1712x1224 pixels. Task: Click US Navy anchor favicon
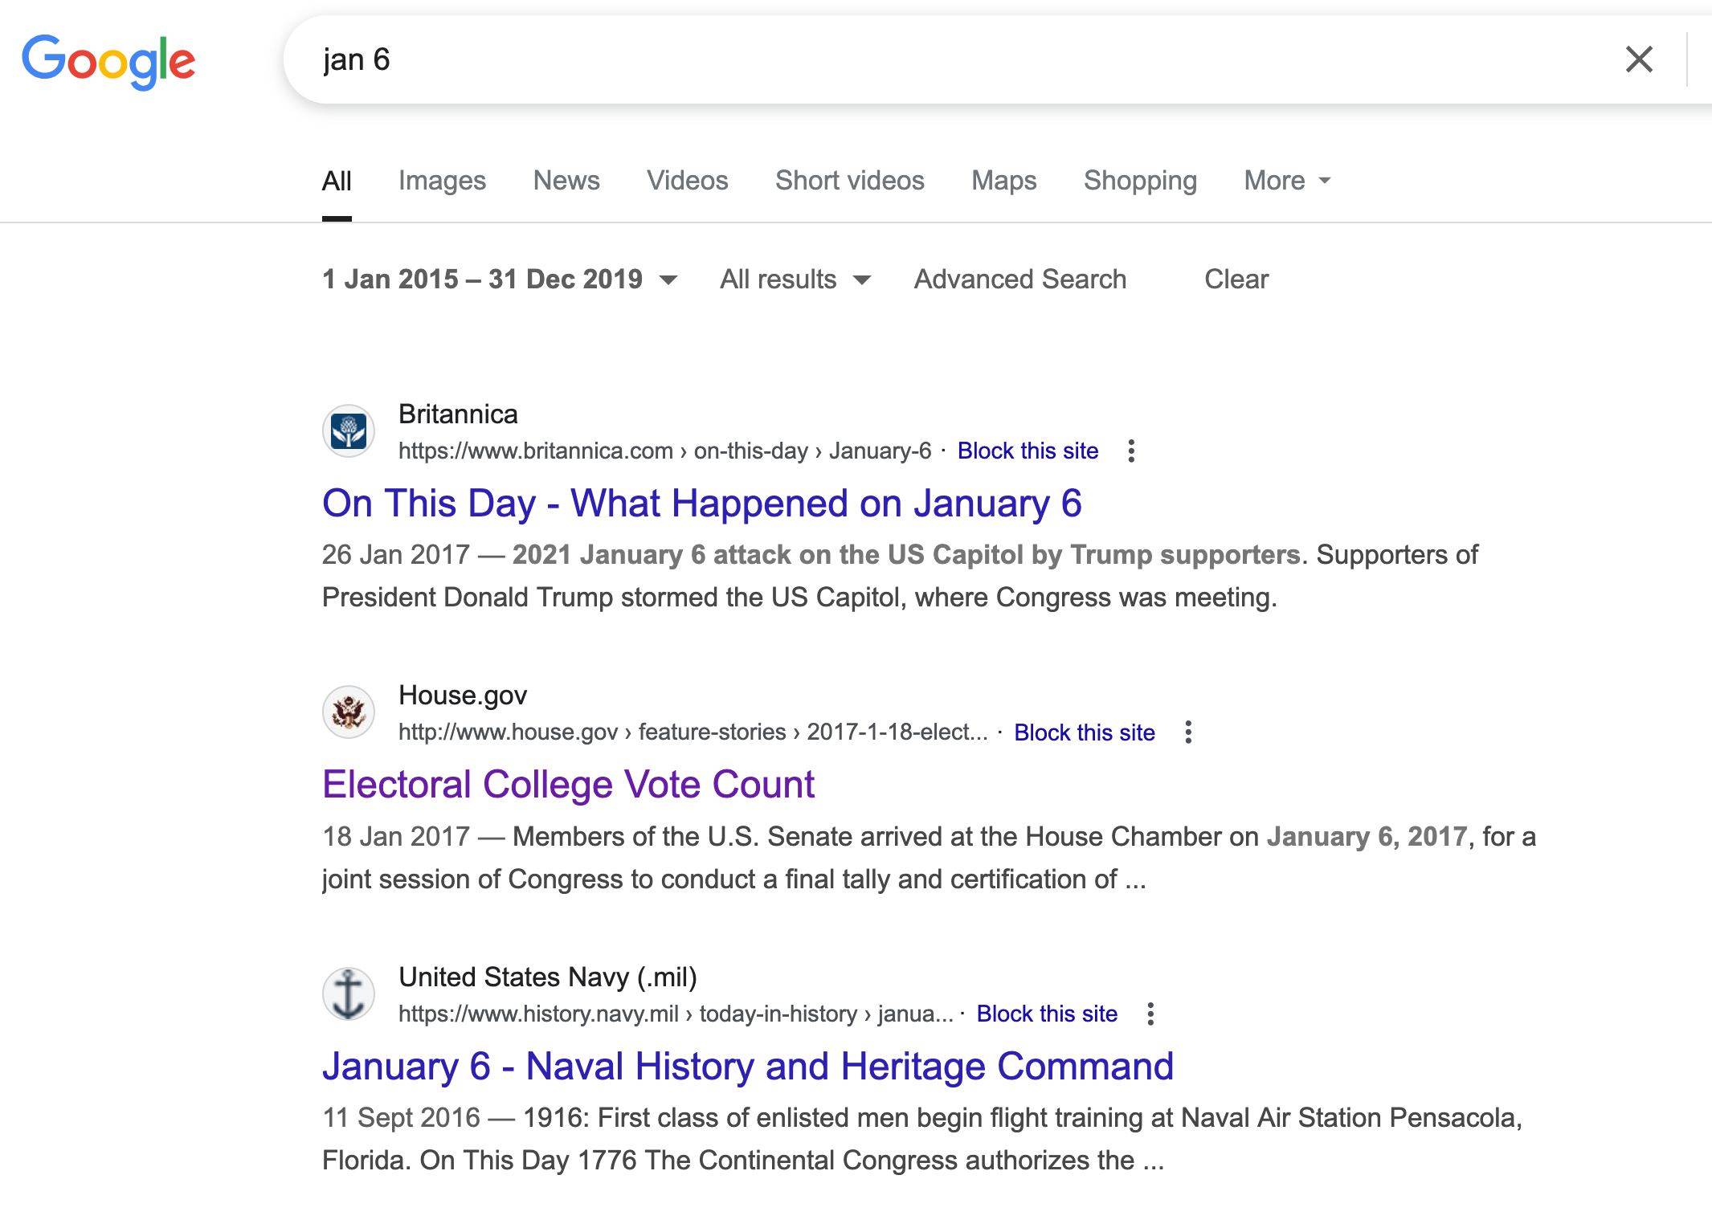tap(348, 994)
